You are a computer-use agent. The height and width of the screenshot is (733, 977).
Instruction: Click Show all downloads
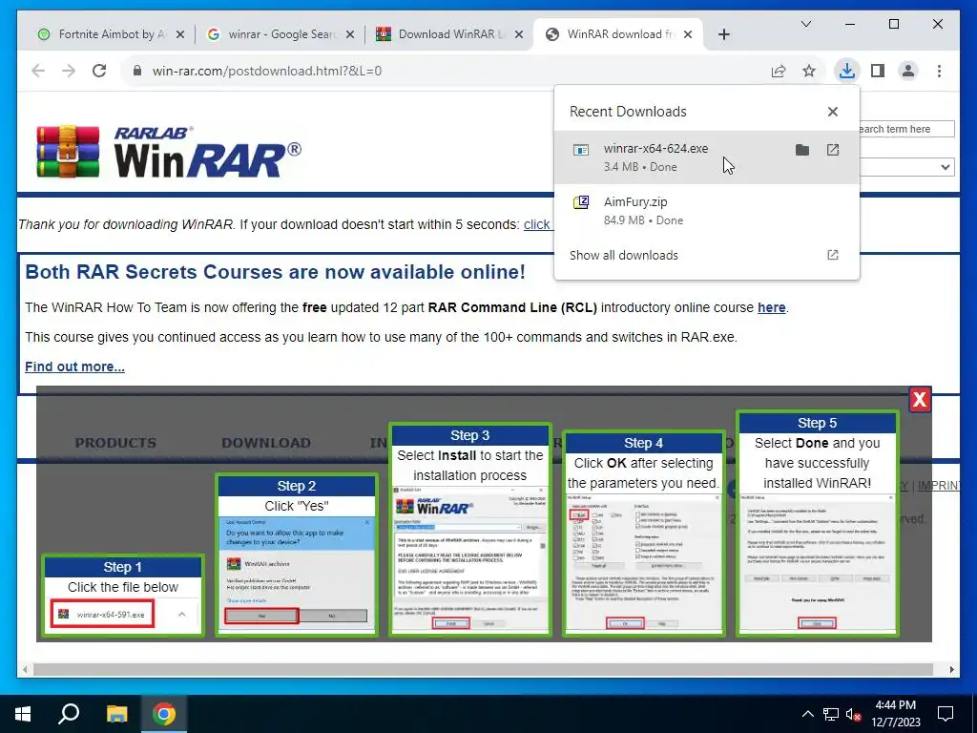click(707, 255)
